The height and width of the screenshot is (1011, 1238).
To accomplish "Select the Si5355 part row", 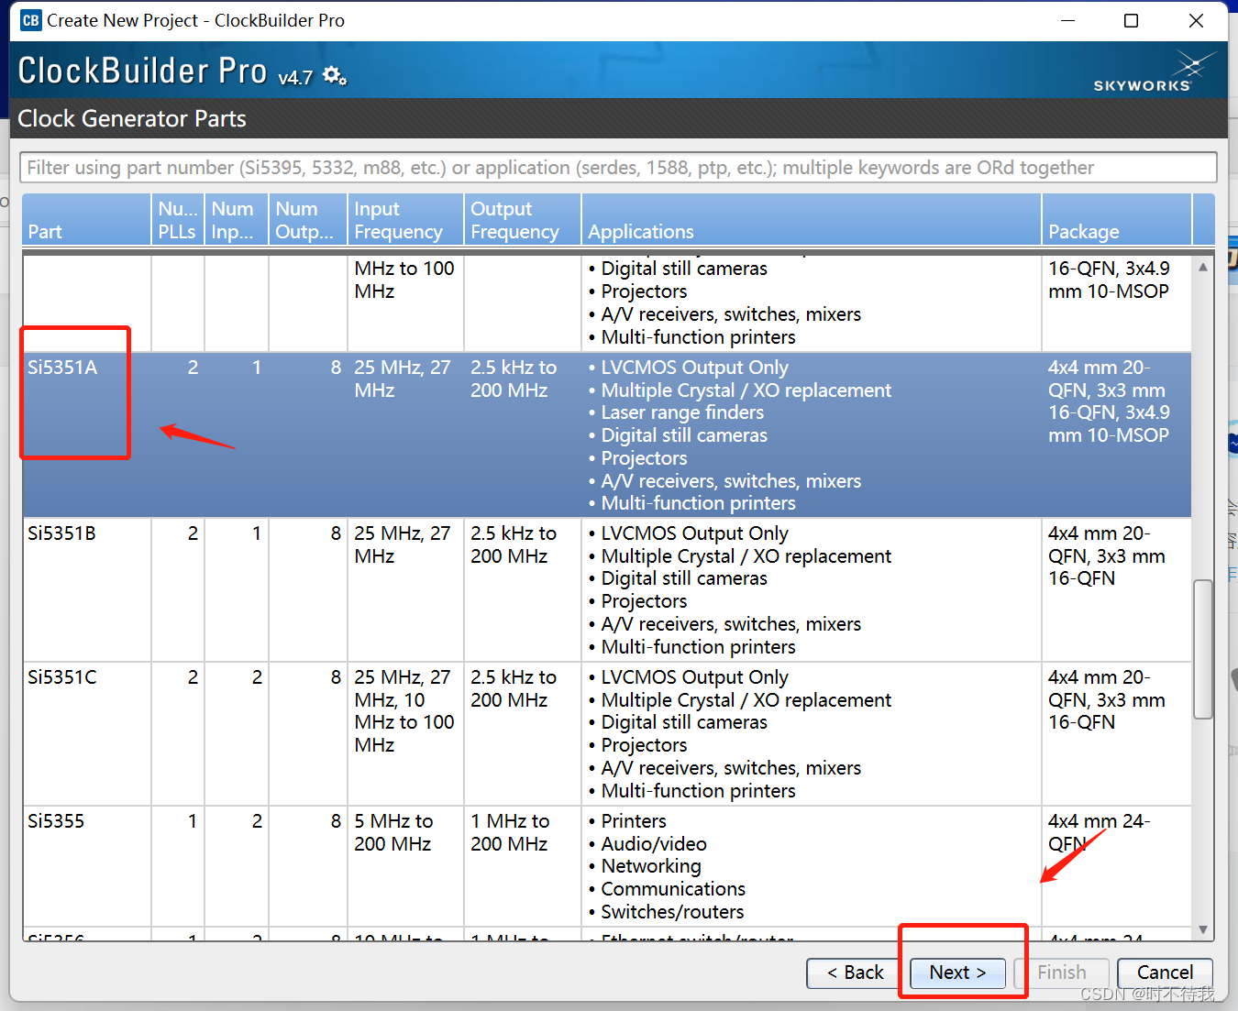I will (606, 866).
